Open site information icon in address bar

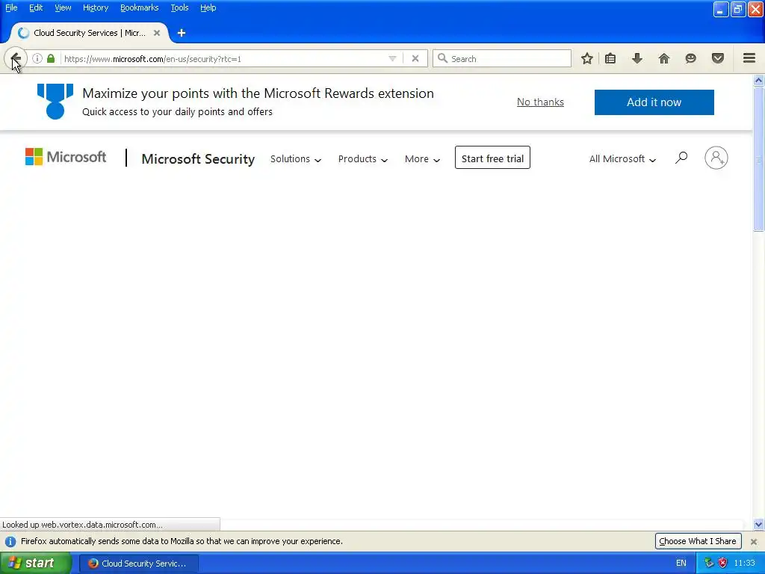[37, 58]
